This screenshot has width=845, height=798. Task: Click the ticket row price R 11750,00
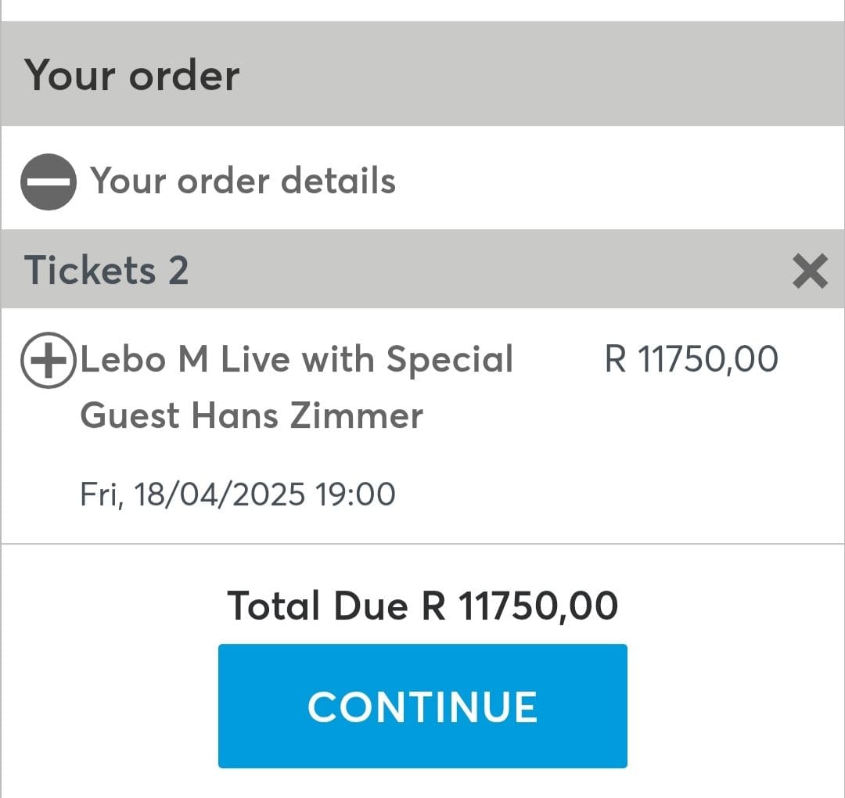[692, 360]
